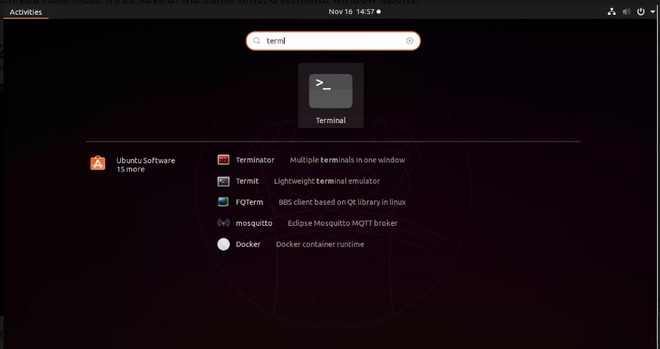
Task: Click the power tray icon
Action: (641, 12)
